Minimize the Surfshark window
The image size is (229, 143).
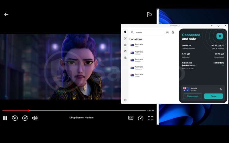[212, 25]
